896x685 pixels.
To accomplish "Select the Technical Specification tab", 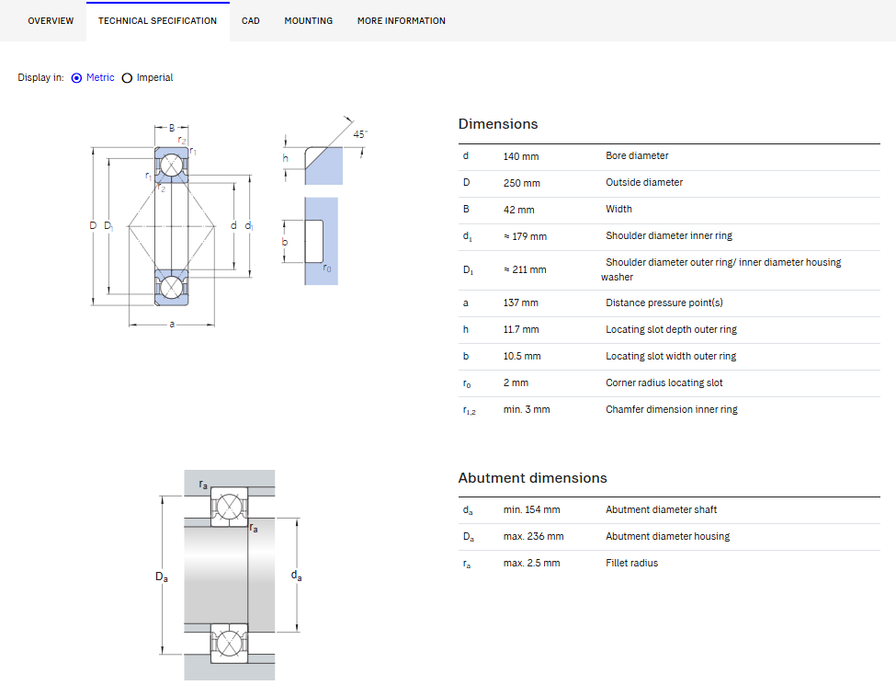I will [x=158, y=20].
